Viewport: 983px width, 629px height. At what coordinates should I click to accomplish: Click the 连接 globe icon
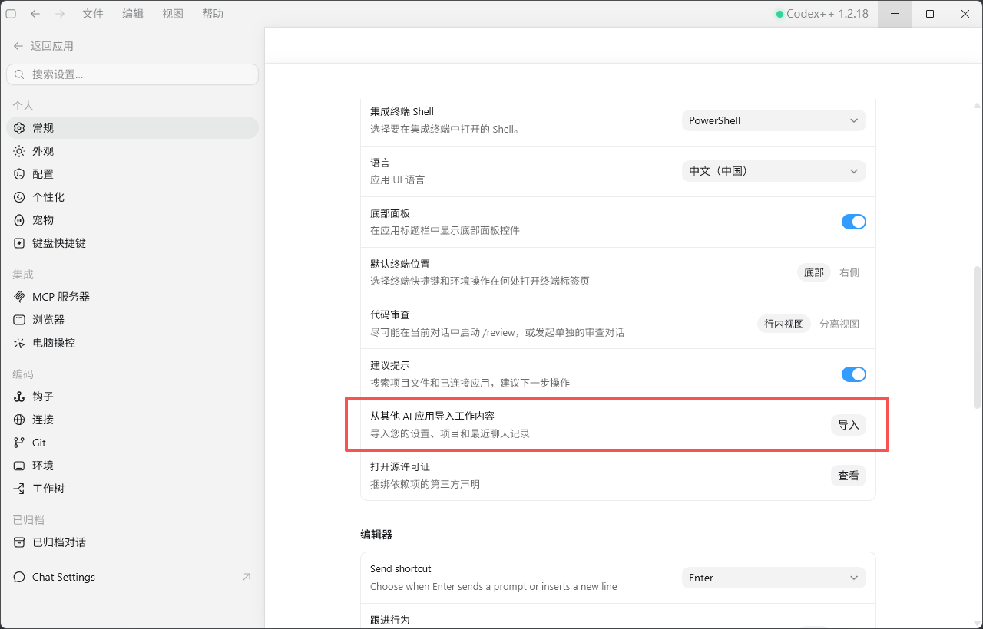click(19, 420)
